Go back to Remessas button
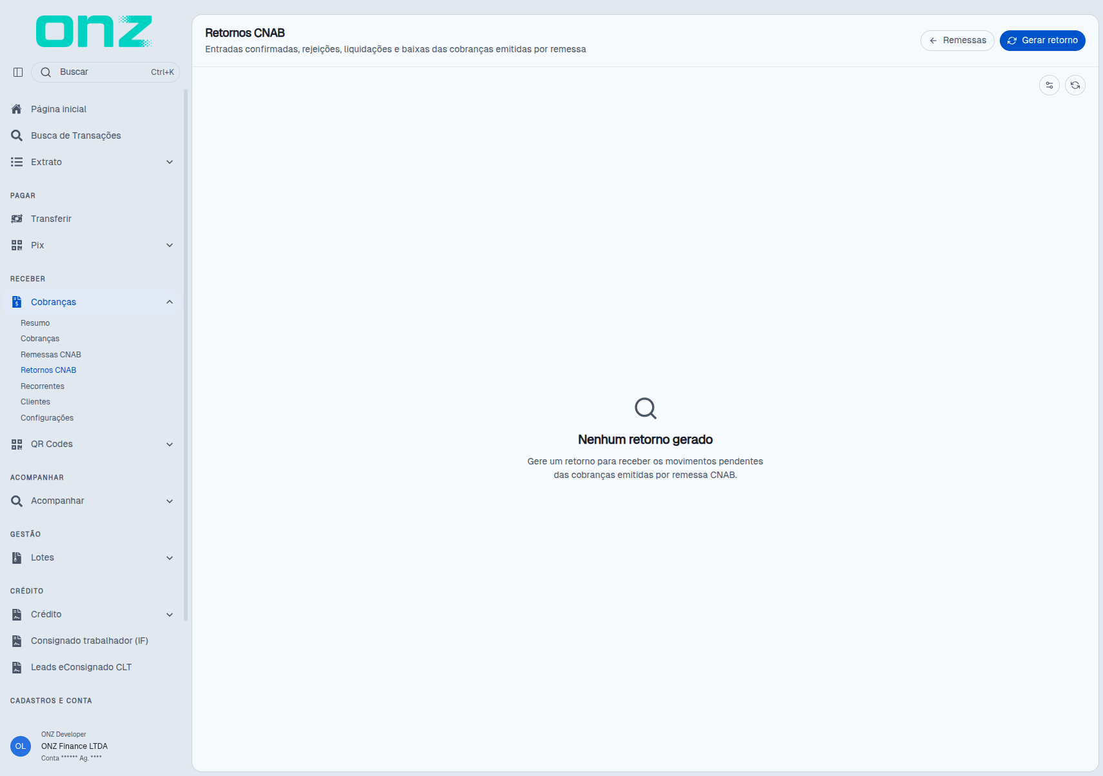Image resolution: width=1103 pixels, height=776 pixels. [957, 41]
